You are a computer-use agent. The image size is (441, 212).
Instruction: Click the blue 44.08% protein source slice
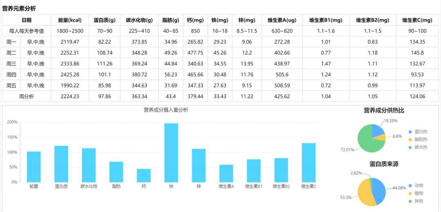point(379,191)
